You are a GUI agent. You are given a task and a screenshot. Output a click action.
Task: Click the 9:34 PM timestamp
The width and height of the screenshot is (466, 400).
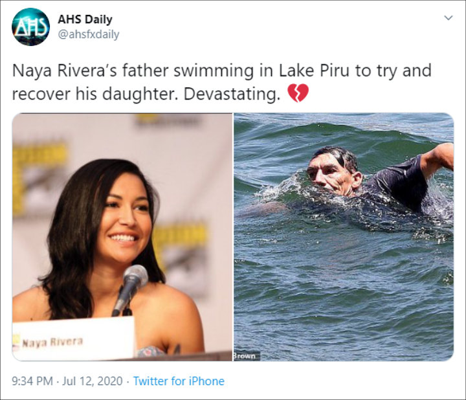click(32, 381)
